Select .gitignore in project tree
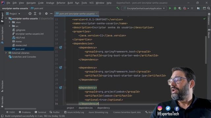211x118 pixels. pos(20,30)
